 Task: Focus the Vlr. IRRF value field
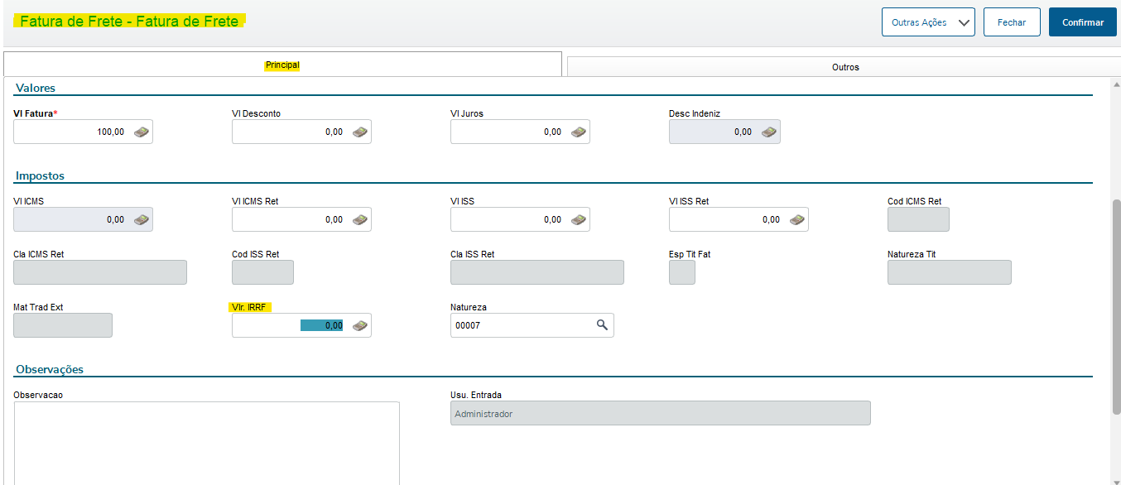coord(301,325)
